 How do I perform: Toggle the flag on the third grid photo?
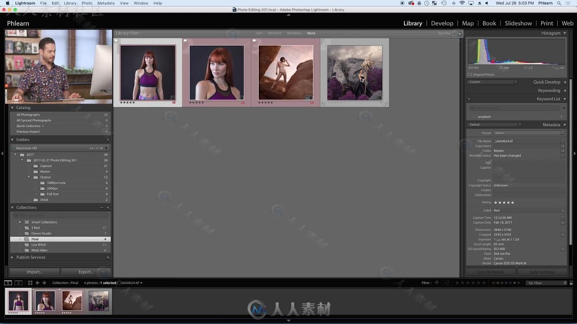254,40
